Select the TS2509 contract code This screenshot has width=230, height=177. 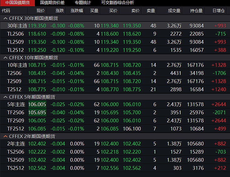[16, 160]
